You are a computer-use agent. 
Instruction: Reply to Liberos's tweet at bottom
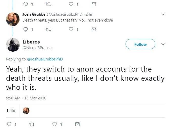point(9,124)
